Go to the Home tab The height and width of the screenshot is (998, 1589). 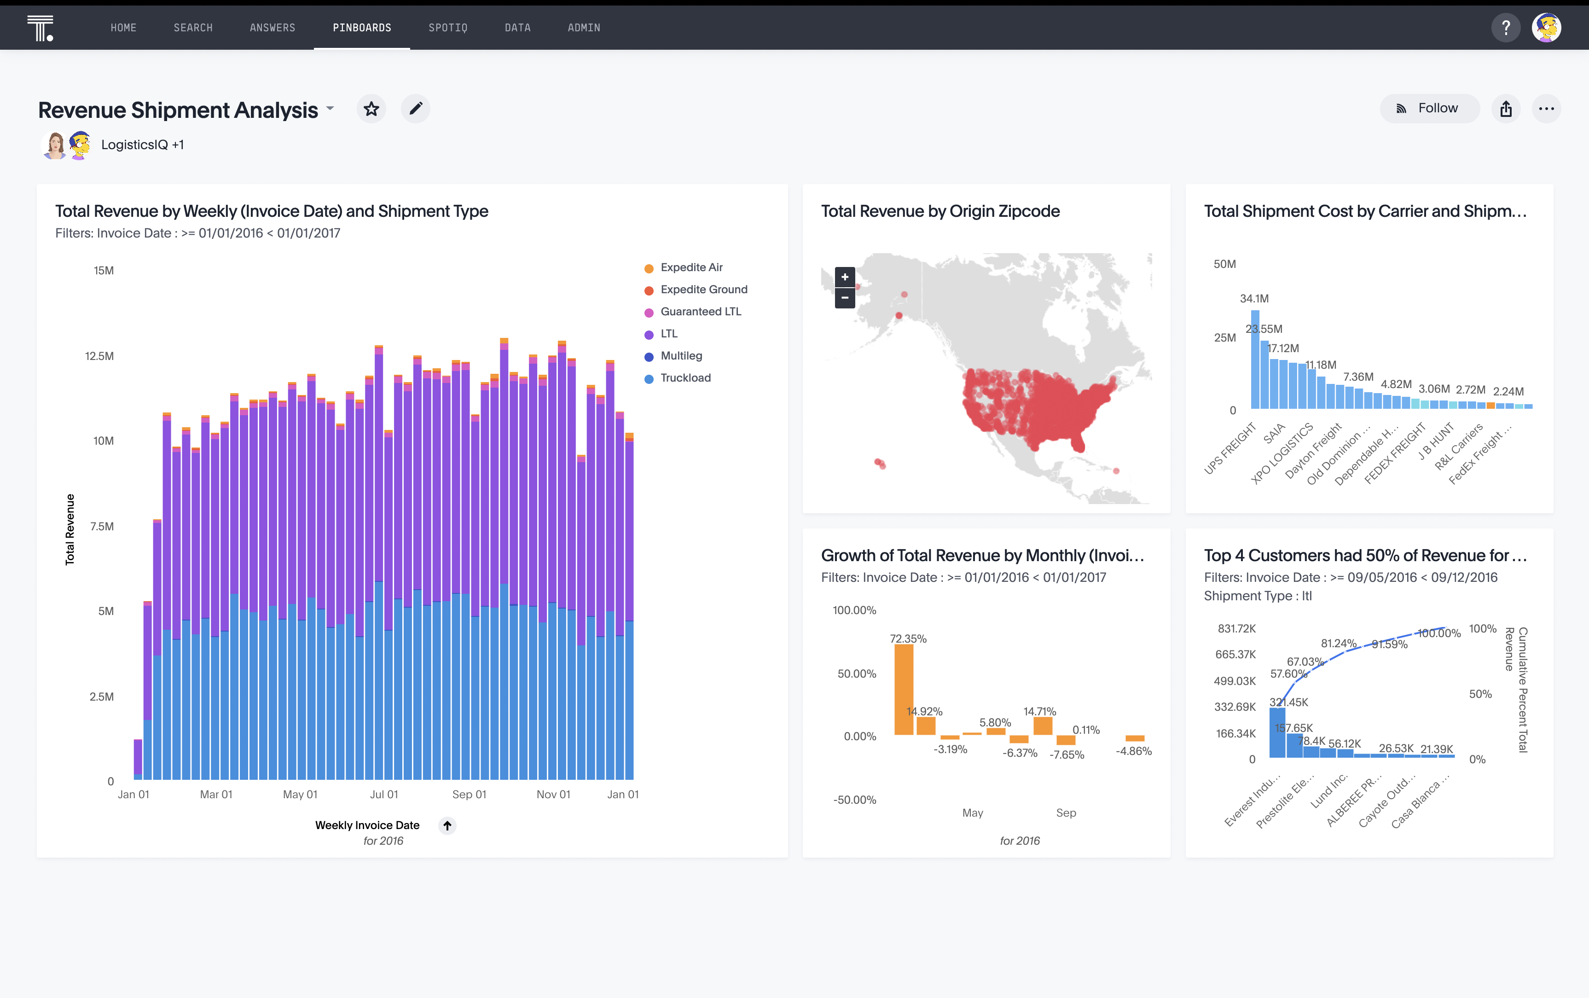(x=123, y=28)
